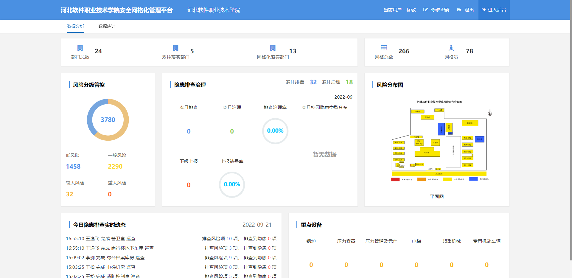Click 累计排查 count 32

tap(313, 82)
